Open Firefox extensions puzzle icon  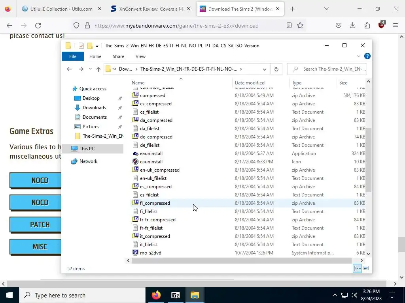click(367, 26)
